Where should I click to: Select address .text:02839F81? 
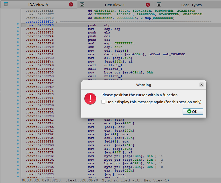40,98
